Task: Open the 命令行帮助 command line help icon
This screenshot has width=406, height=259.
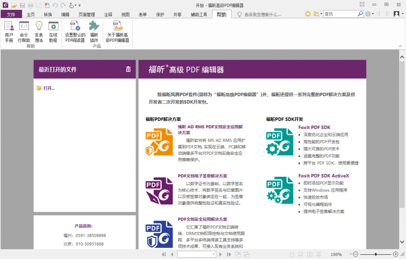Action: [x=24, y=32]
